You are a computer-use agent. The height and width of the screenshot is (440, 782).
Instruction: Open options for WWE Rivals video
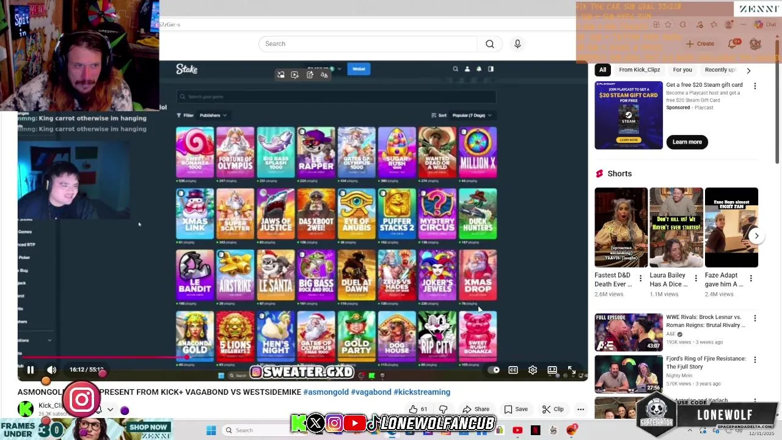click(755, 318)
